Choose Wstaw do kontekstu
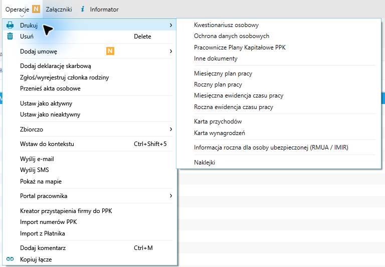 pos(90,144)
